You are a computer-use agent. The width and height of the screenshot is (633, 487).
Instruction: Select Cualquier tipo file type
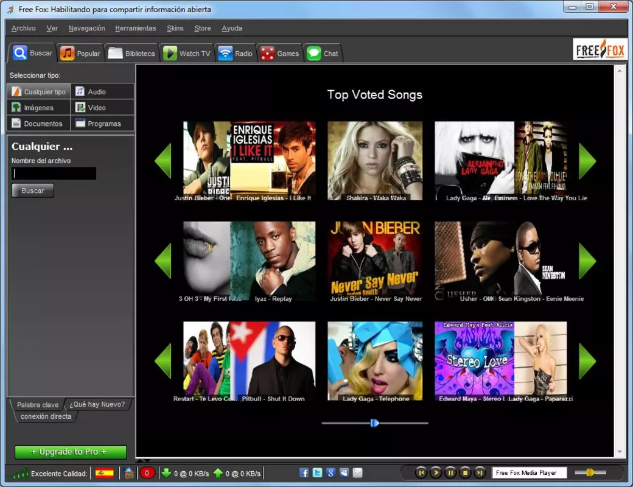click(x=39, y=92)
